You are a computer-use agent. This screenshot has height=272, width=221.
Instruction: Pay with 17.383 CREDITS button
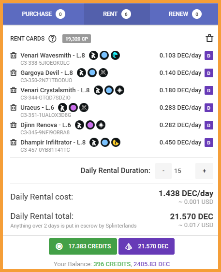pyautogui.click(x=83, y=246)
